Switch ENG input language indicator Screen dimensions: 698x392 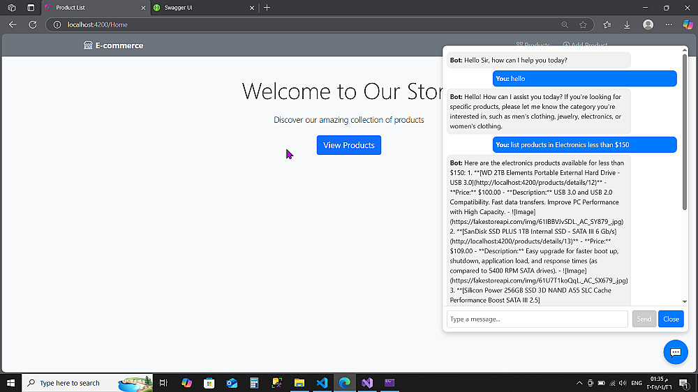(x=637, y=383)
